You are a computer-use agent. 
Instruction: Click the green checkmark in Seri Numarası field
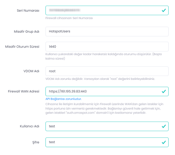[x=164, y=10]
